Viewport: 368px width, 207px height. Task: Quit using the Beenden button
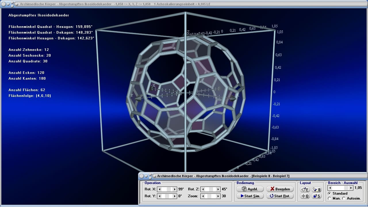(x=280, y=189)
